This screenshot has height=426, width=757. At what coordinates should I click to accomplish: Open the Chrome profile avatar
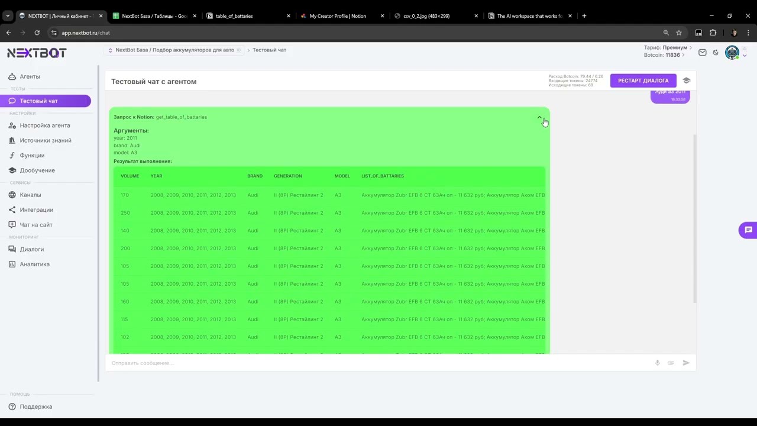[x=734, y=33]
